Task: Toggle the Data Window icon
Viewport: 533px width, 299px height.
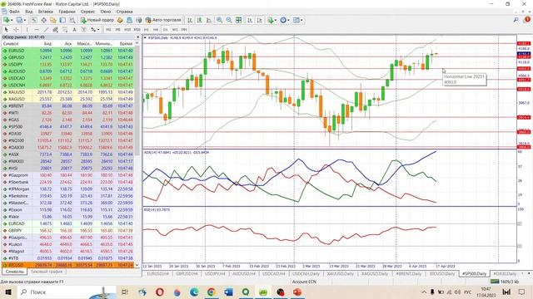Action: coord(44,20)
